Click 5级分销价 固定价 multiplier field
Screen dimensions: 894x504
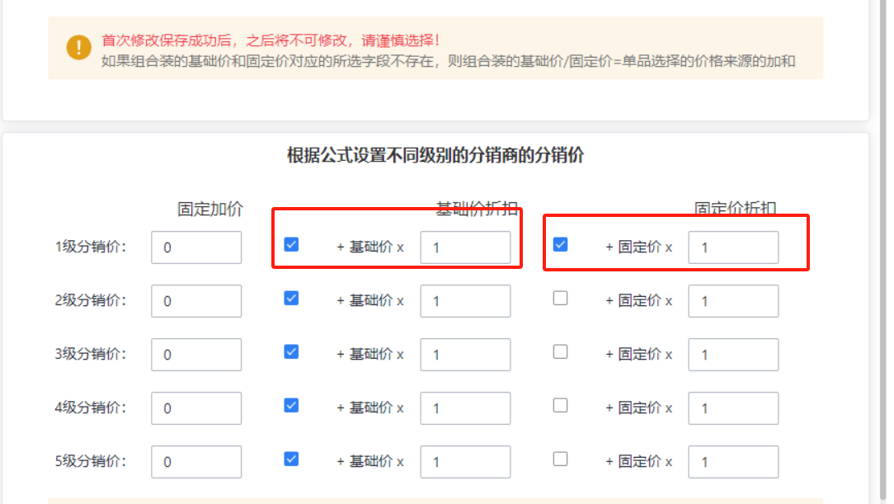(x=733, y=462)
